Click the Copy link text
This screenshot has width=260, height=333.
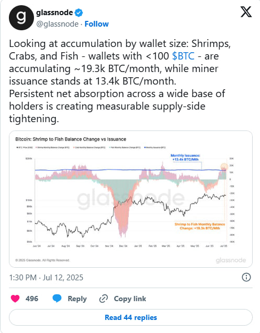pos(130,299)
